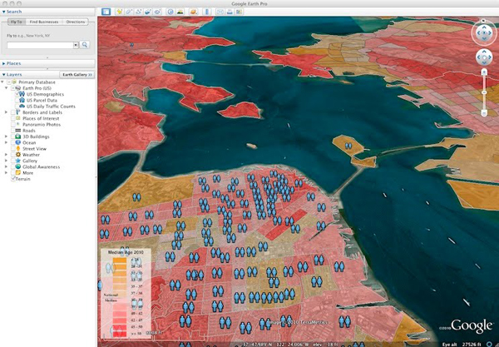Select the Add Path tool
Screen dimensions: 499x347
138,12
